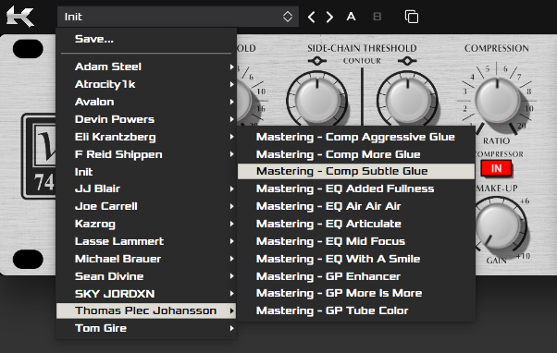Choose Save... in the preset menu
This screenshot has height=353, width=557.
(146, 39)
